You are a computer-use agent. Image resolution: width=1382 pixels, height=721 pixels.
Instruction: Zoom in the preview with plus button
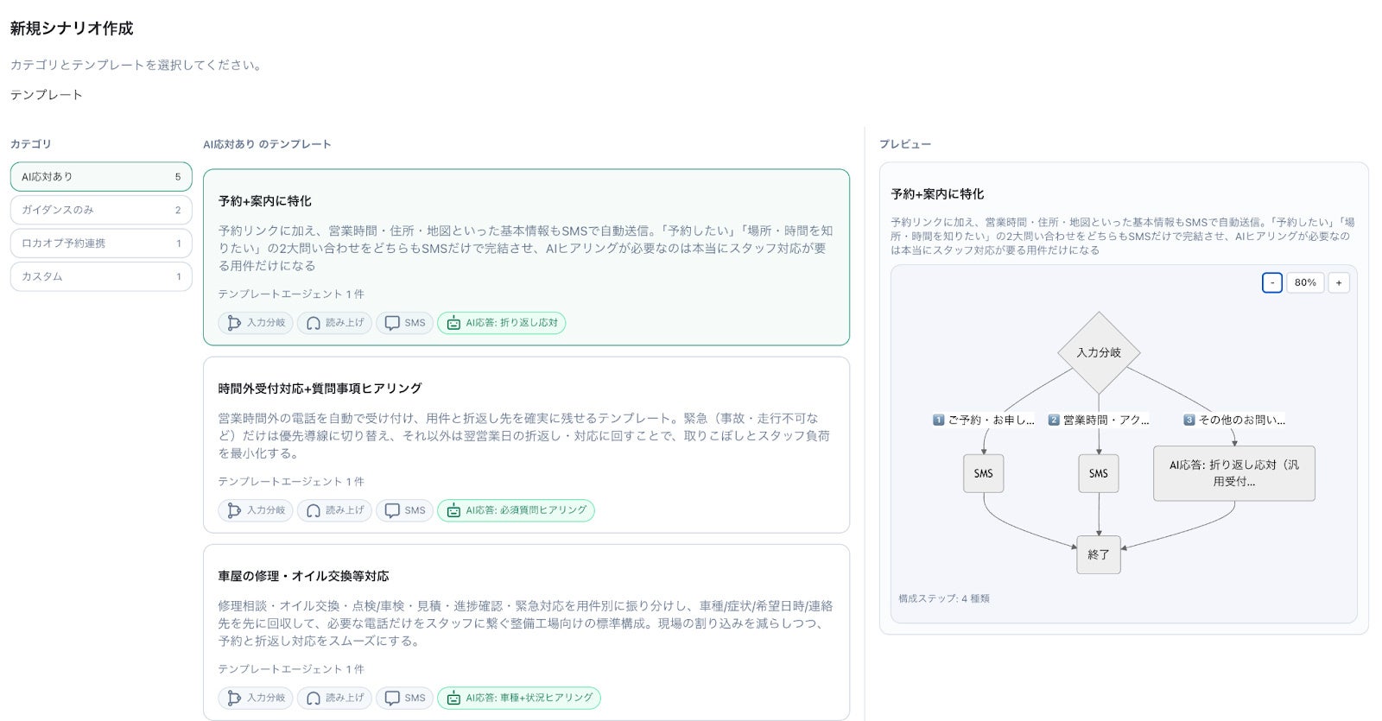(1338, 282)
